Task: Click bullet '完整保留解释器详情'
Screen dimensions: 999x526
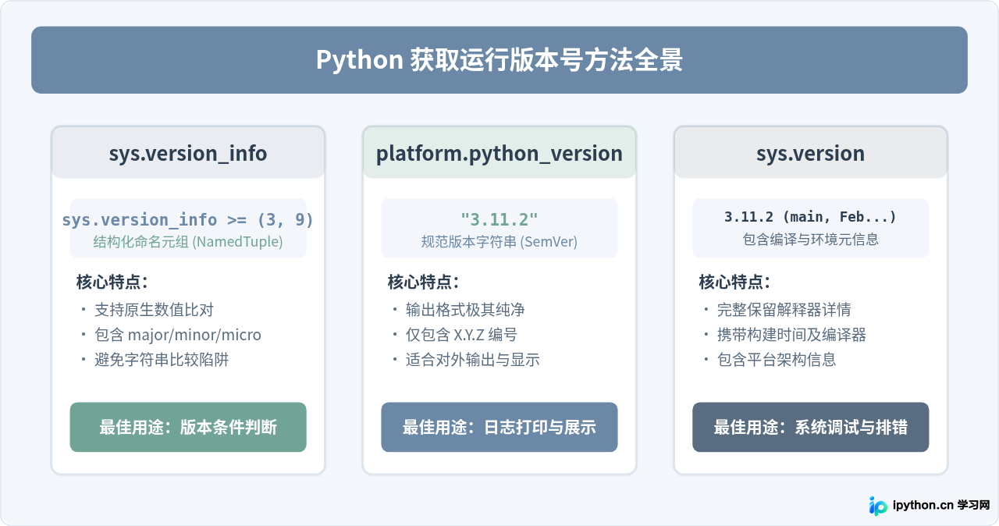Action: pos(784,310)
